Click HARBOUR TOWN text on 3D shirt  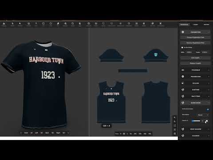pos(46,60)
